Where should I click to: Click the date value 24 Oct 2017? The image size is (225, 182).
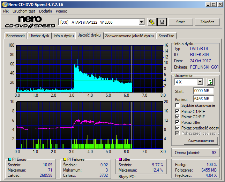click(x=200, y=61)
